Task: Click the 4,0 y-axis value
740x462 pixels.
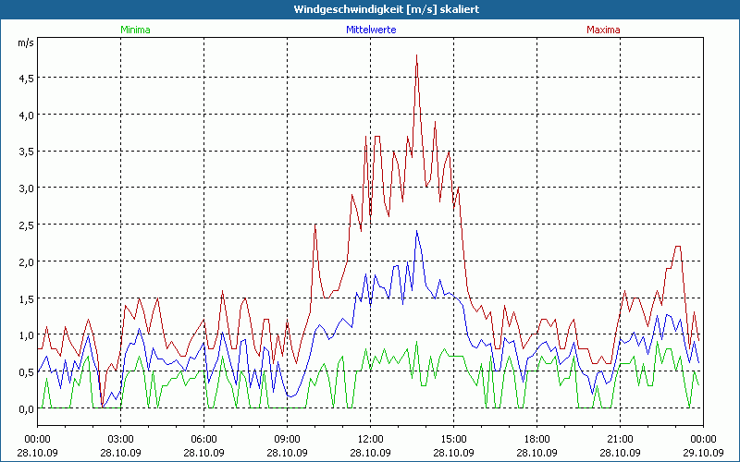Action: (26, 115)
